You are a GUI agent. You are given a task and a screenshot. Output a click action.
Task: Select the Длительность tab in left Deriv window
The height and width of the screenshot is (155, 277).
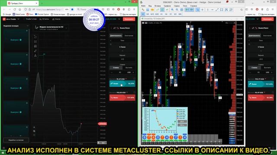point(116,36)
